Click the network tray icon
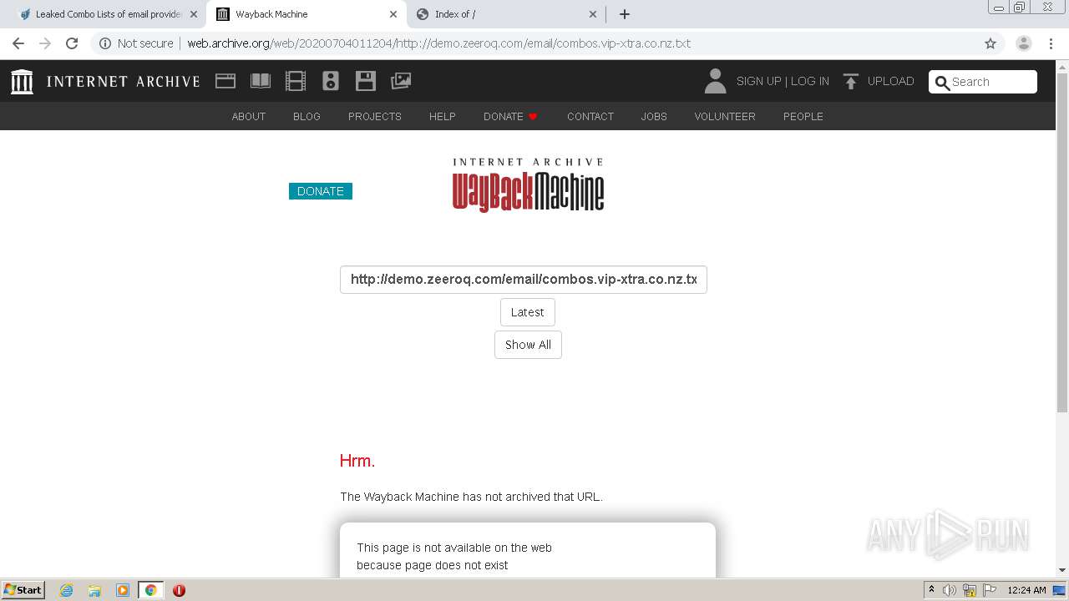 (x=970, y=590)
